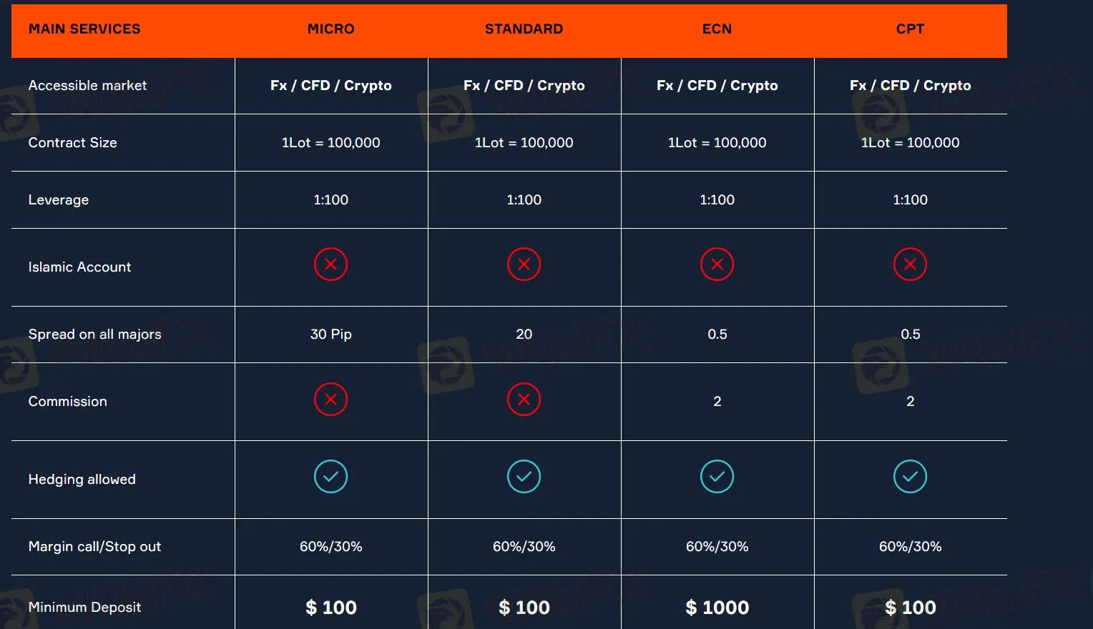Click the red X under STANDARD Islamic Account
The height and width of the screenshot is (629, 1093).
coord(524,264)
